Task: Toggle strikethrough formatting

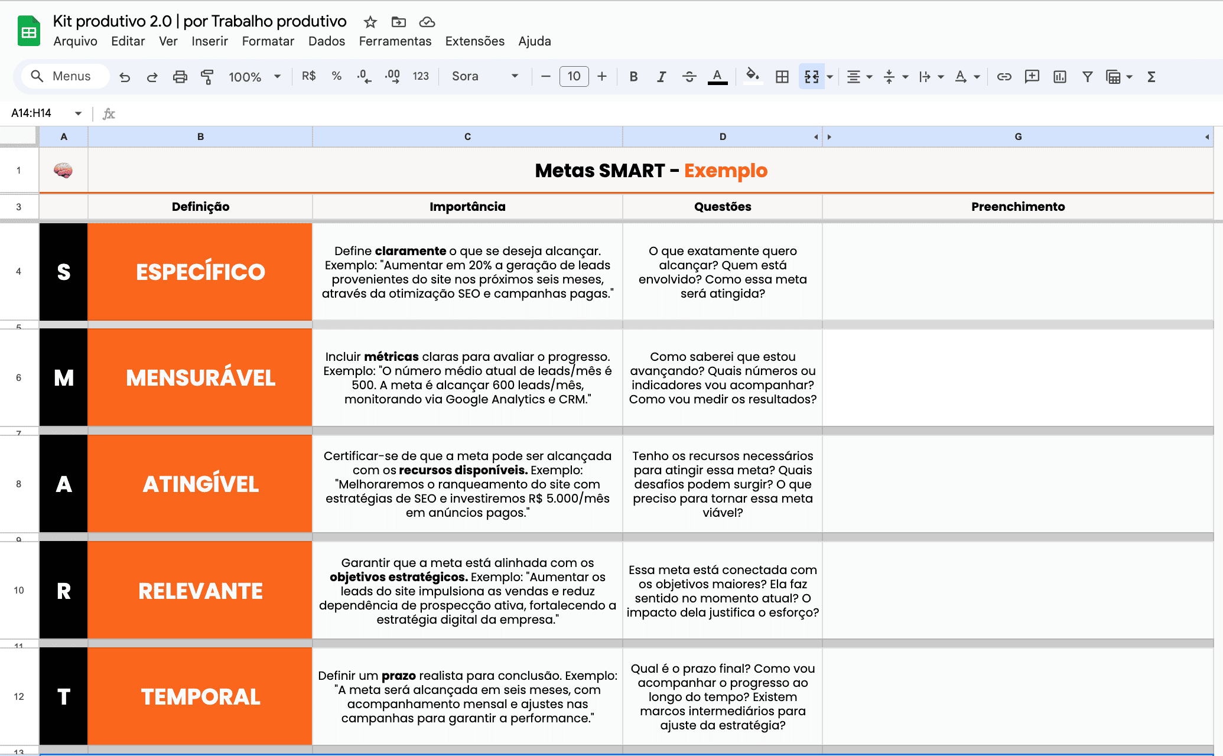Action: pyautogui.click(x=689, y=76)
